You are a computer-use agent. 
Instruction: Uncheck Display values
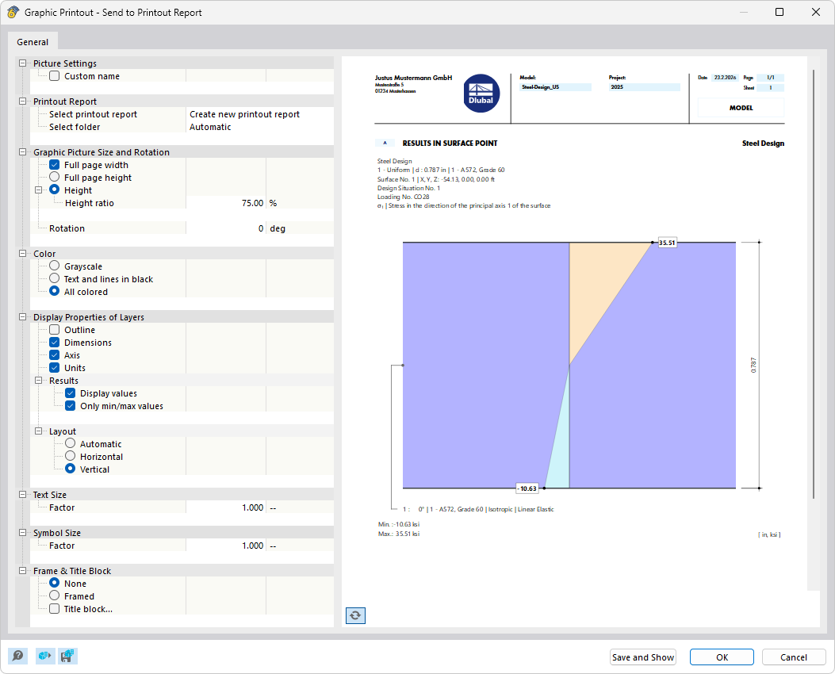71,393
